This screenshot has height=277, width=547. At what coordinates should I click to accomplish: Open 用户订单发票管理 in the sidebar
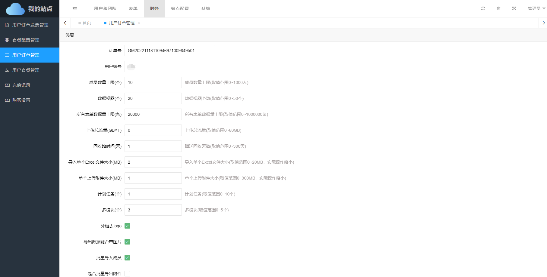[x=30, y=25]
